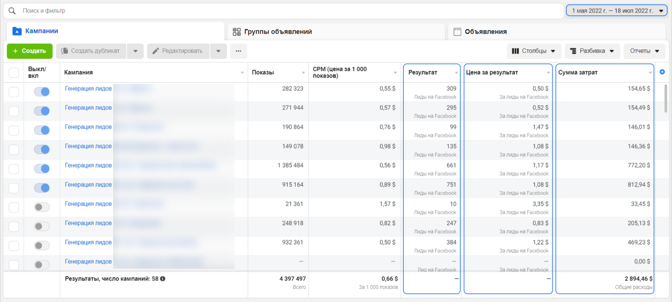Check the box for row with 149 078 impressions

point(14,149)
